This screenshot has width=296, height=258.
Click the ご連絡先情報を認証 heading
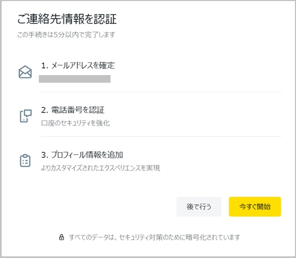pos(67,19)
